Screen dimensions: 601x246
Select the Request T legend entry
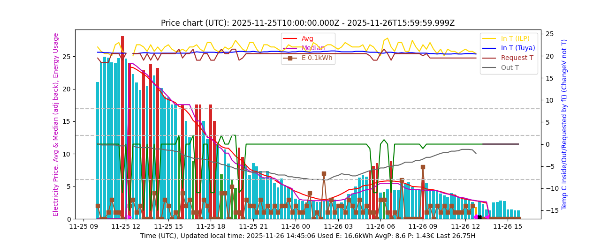(x=517, y=58)
